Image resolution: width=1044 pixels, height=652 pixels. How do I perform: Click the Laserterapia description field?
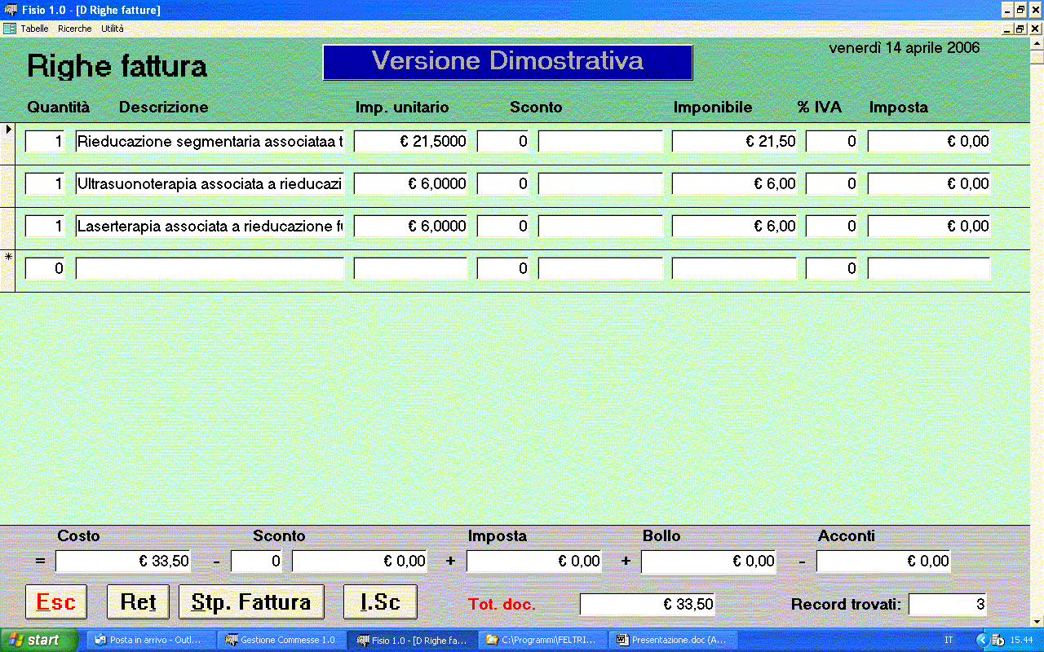pos(210,227)
